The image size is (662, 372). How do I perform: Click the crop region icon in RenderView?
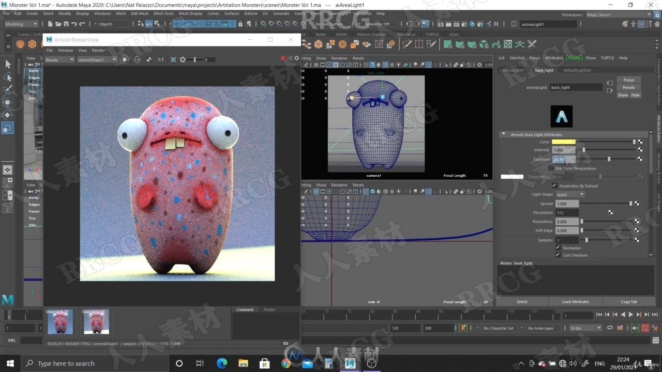pos(173,60)
